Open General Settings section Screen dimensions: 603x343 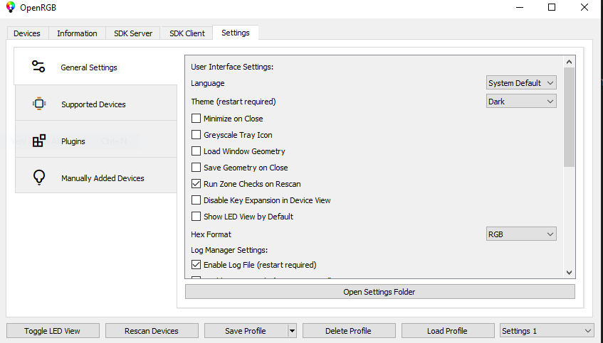[x=95, y=67]
